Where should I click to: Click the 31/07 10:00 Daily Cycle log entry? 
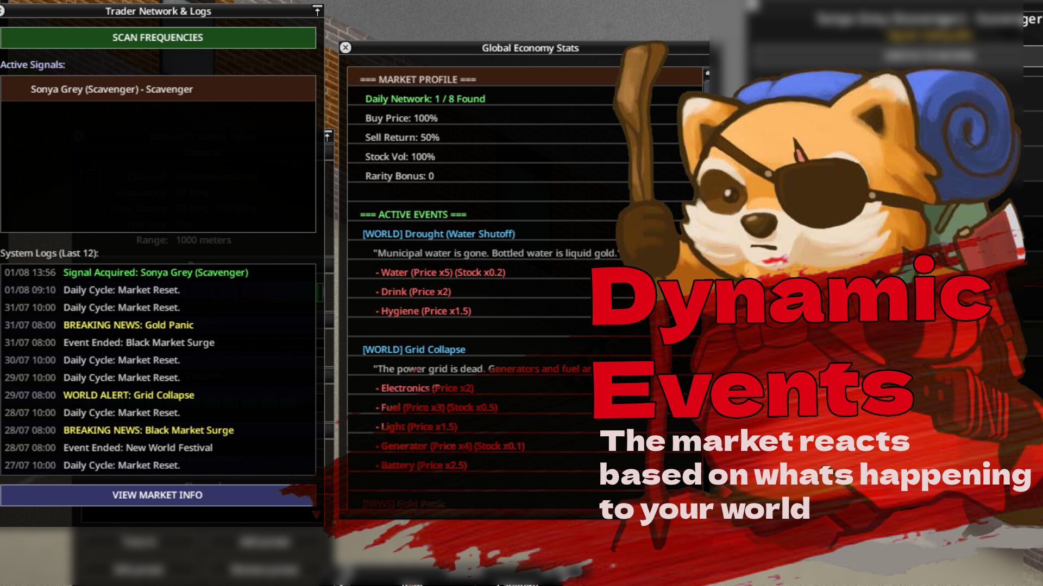(x=158, y=308)
